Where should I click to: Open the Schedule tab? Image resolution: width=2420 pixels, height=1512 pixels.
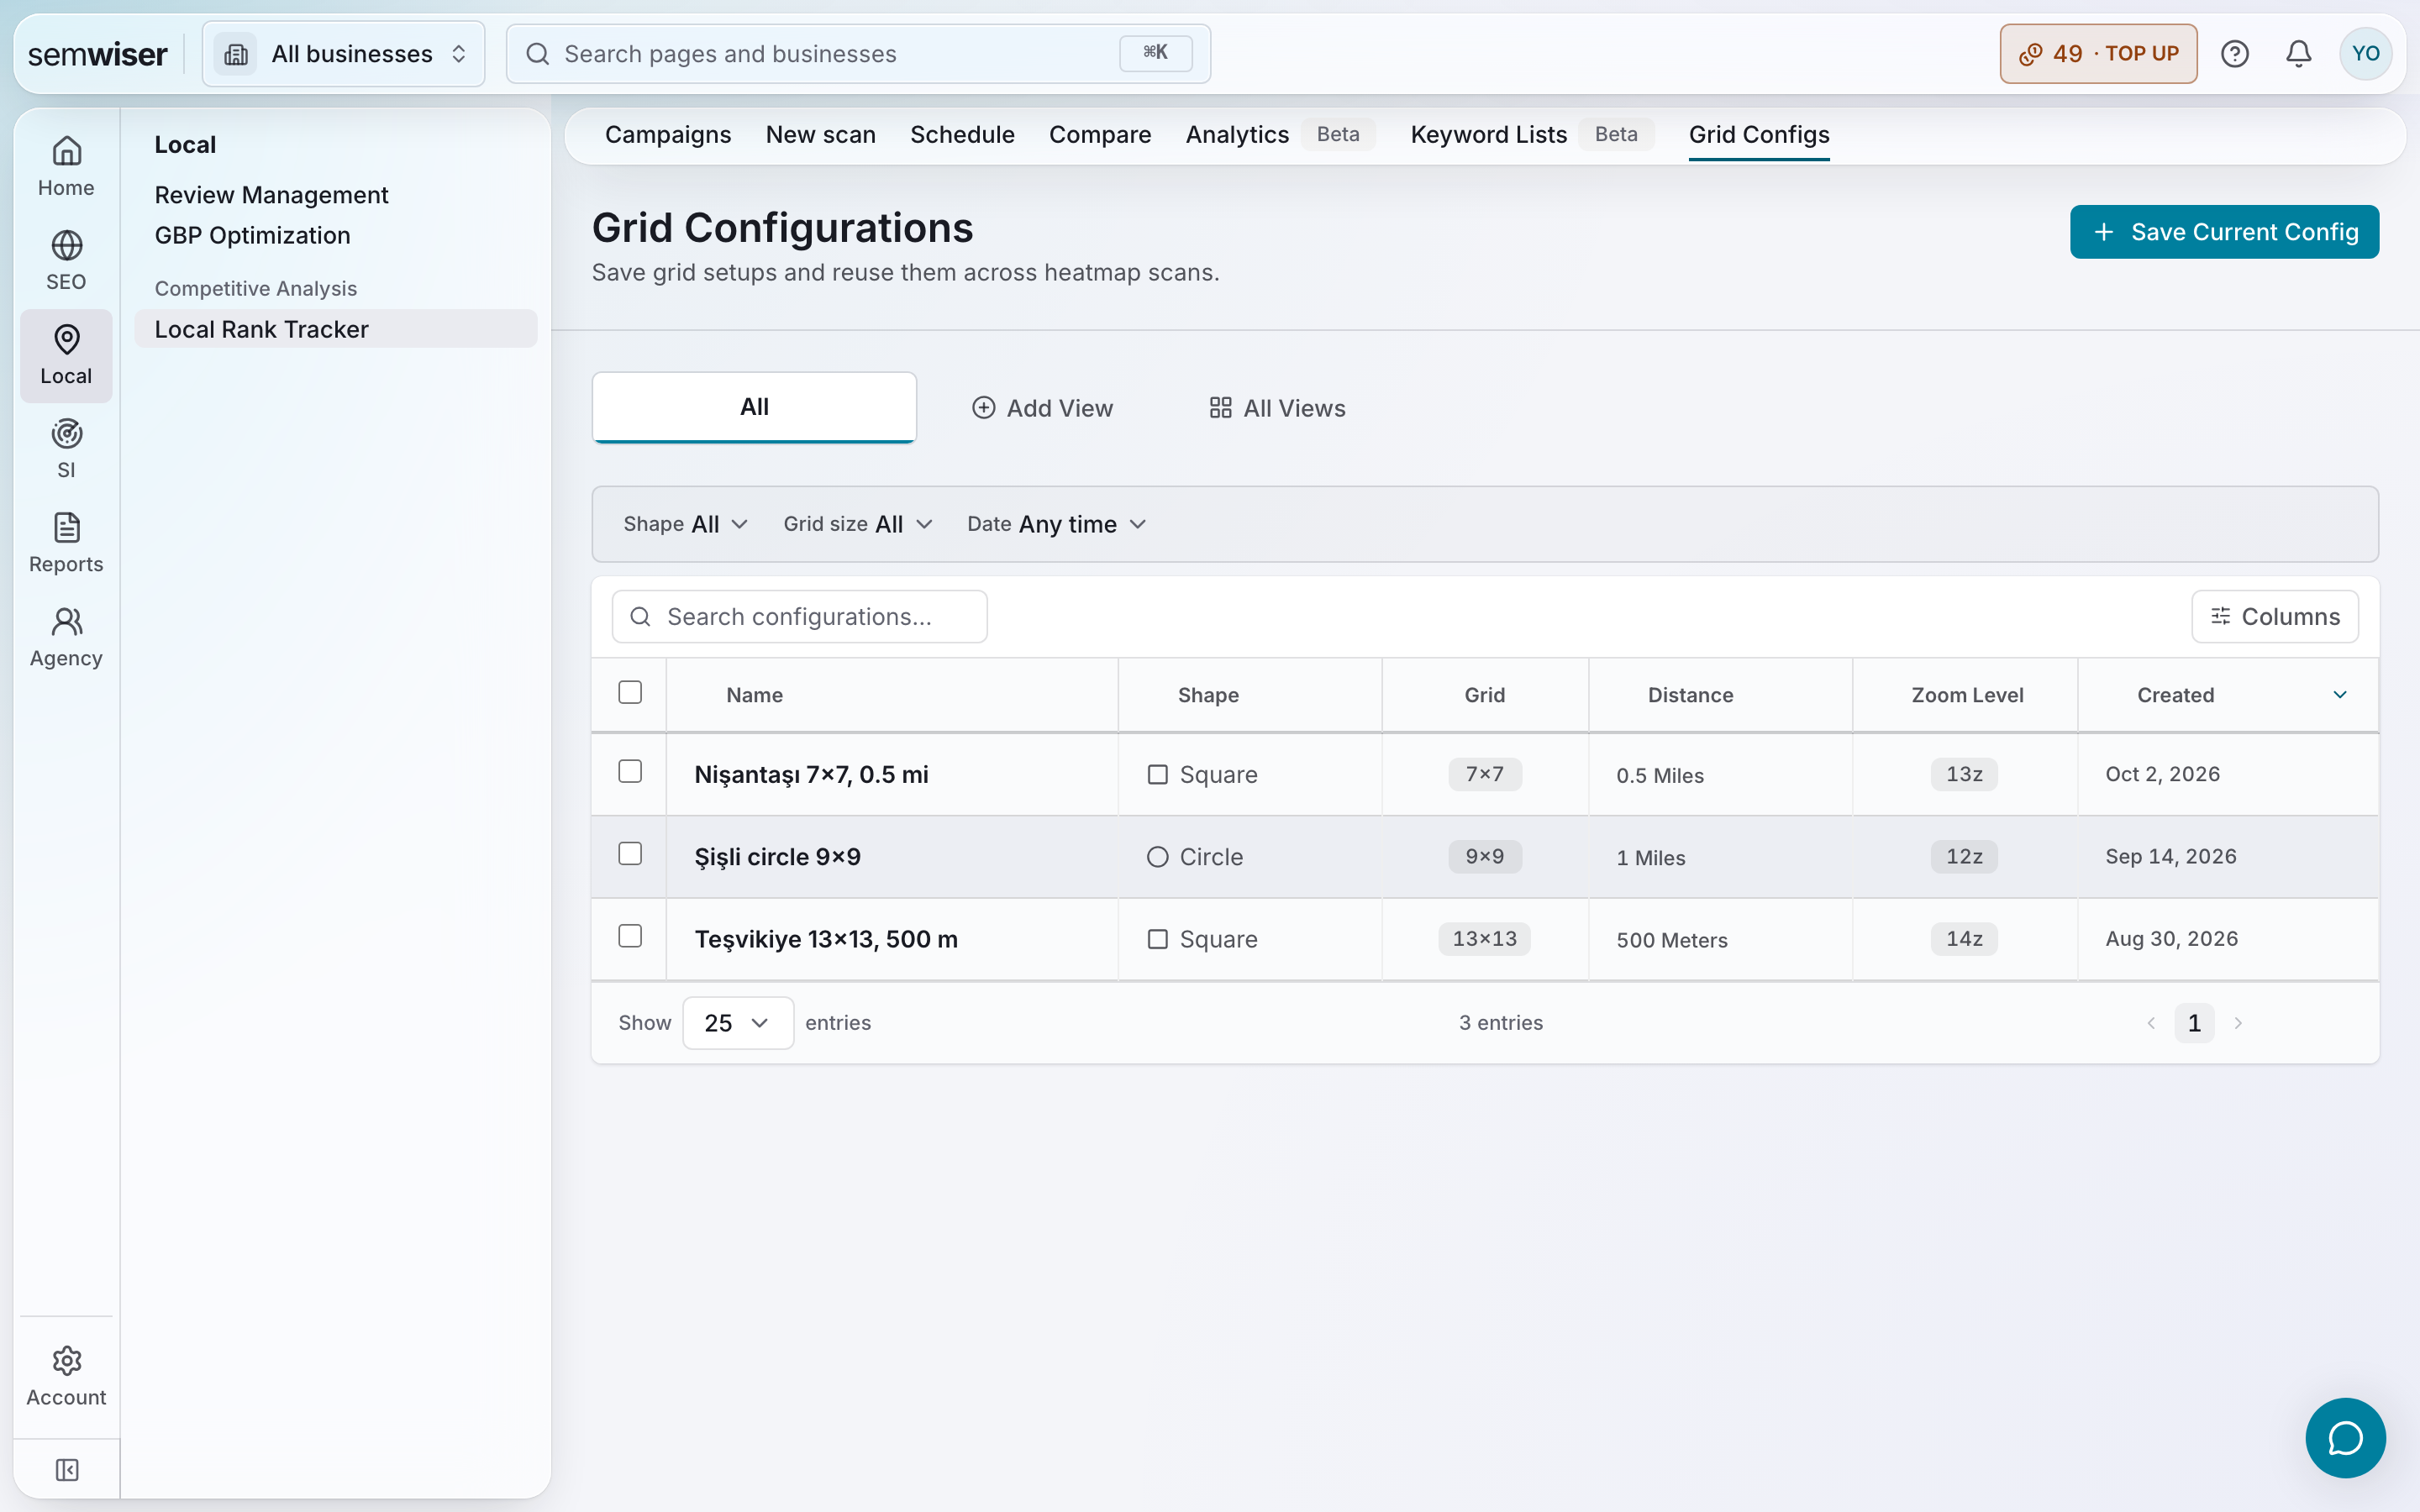pyautogui.click(x=962, y=134)
